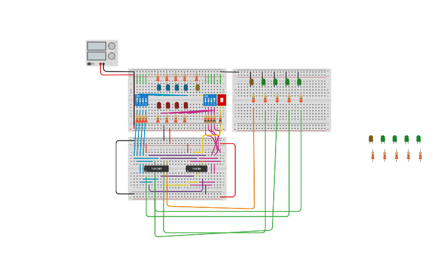Select the leftmost dark red LED
The width and height of the screenshot is (444, 277).
159,105
